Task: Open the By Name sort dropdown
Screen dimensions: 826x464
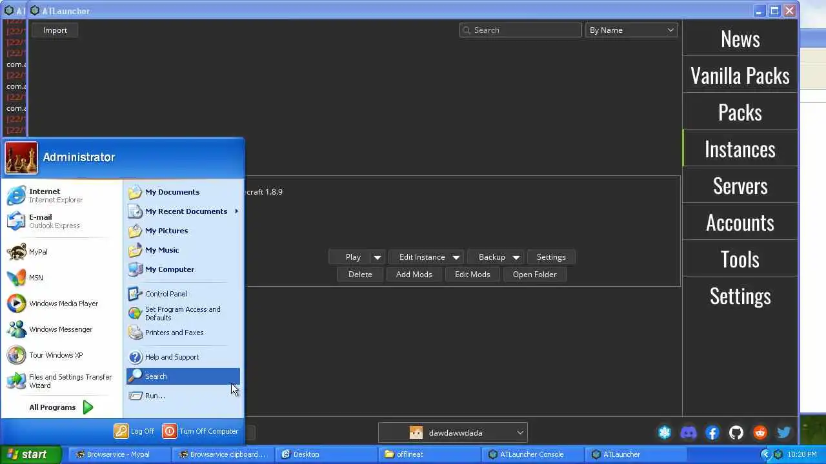Action: click(631, 30)
